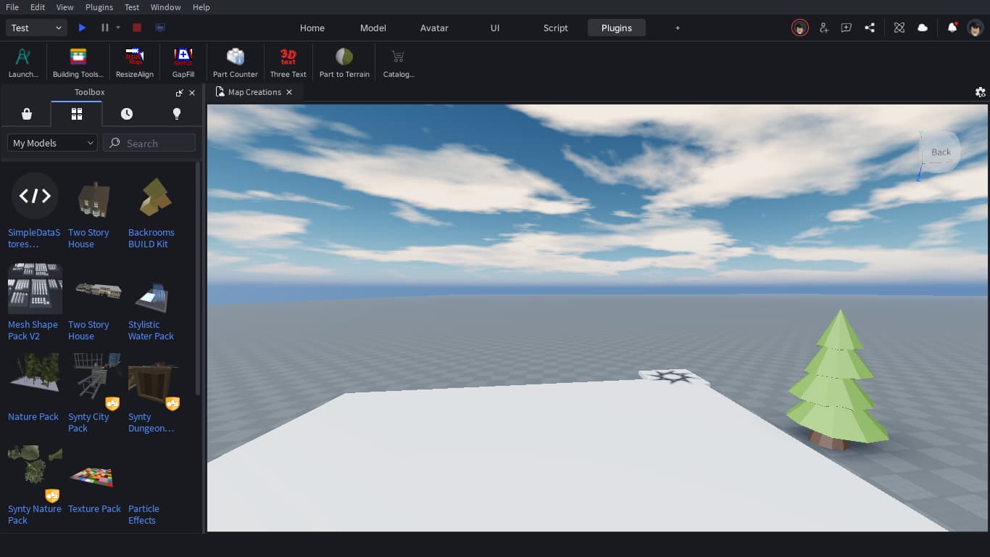
Task: Open the File menu
Action: click(x=12, y=7)
